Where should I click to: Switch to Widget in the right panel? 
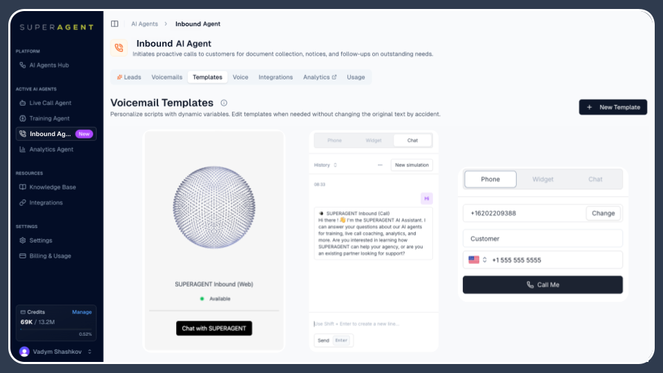[x=543, y=180]
